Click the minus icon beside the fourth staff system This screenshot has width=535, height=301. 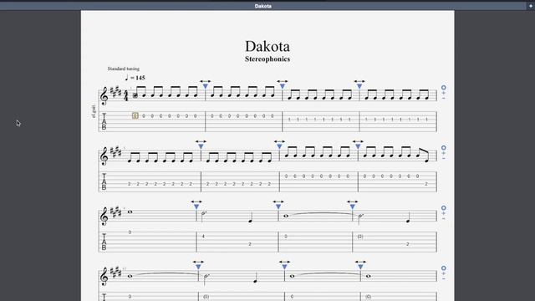coord(444,278)
